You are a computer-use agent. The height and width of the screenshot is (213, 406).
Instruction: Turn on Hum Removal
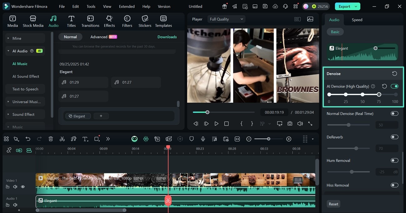coord(394,161)
